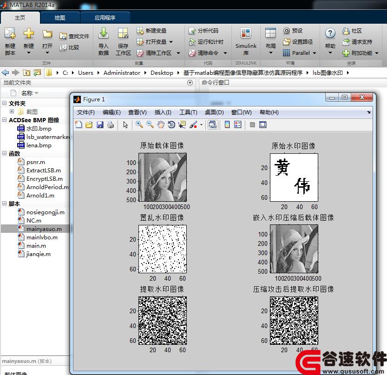Viewport: 387px width, 375px height.
Task: Click New Figure icon in Figure 1 toolbar
Action: [79, 125]
